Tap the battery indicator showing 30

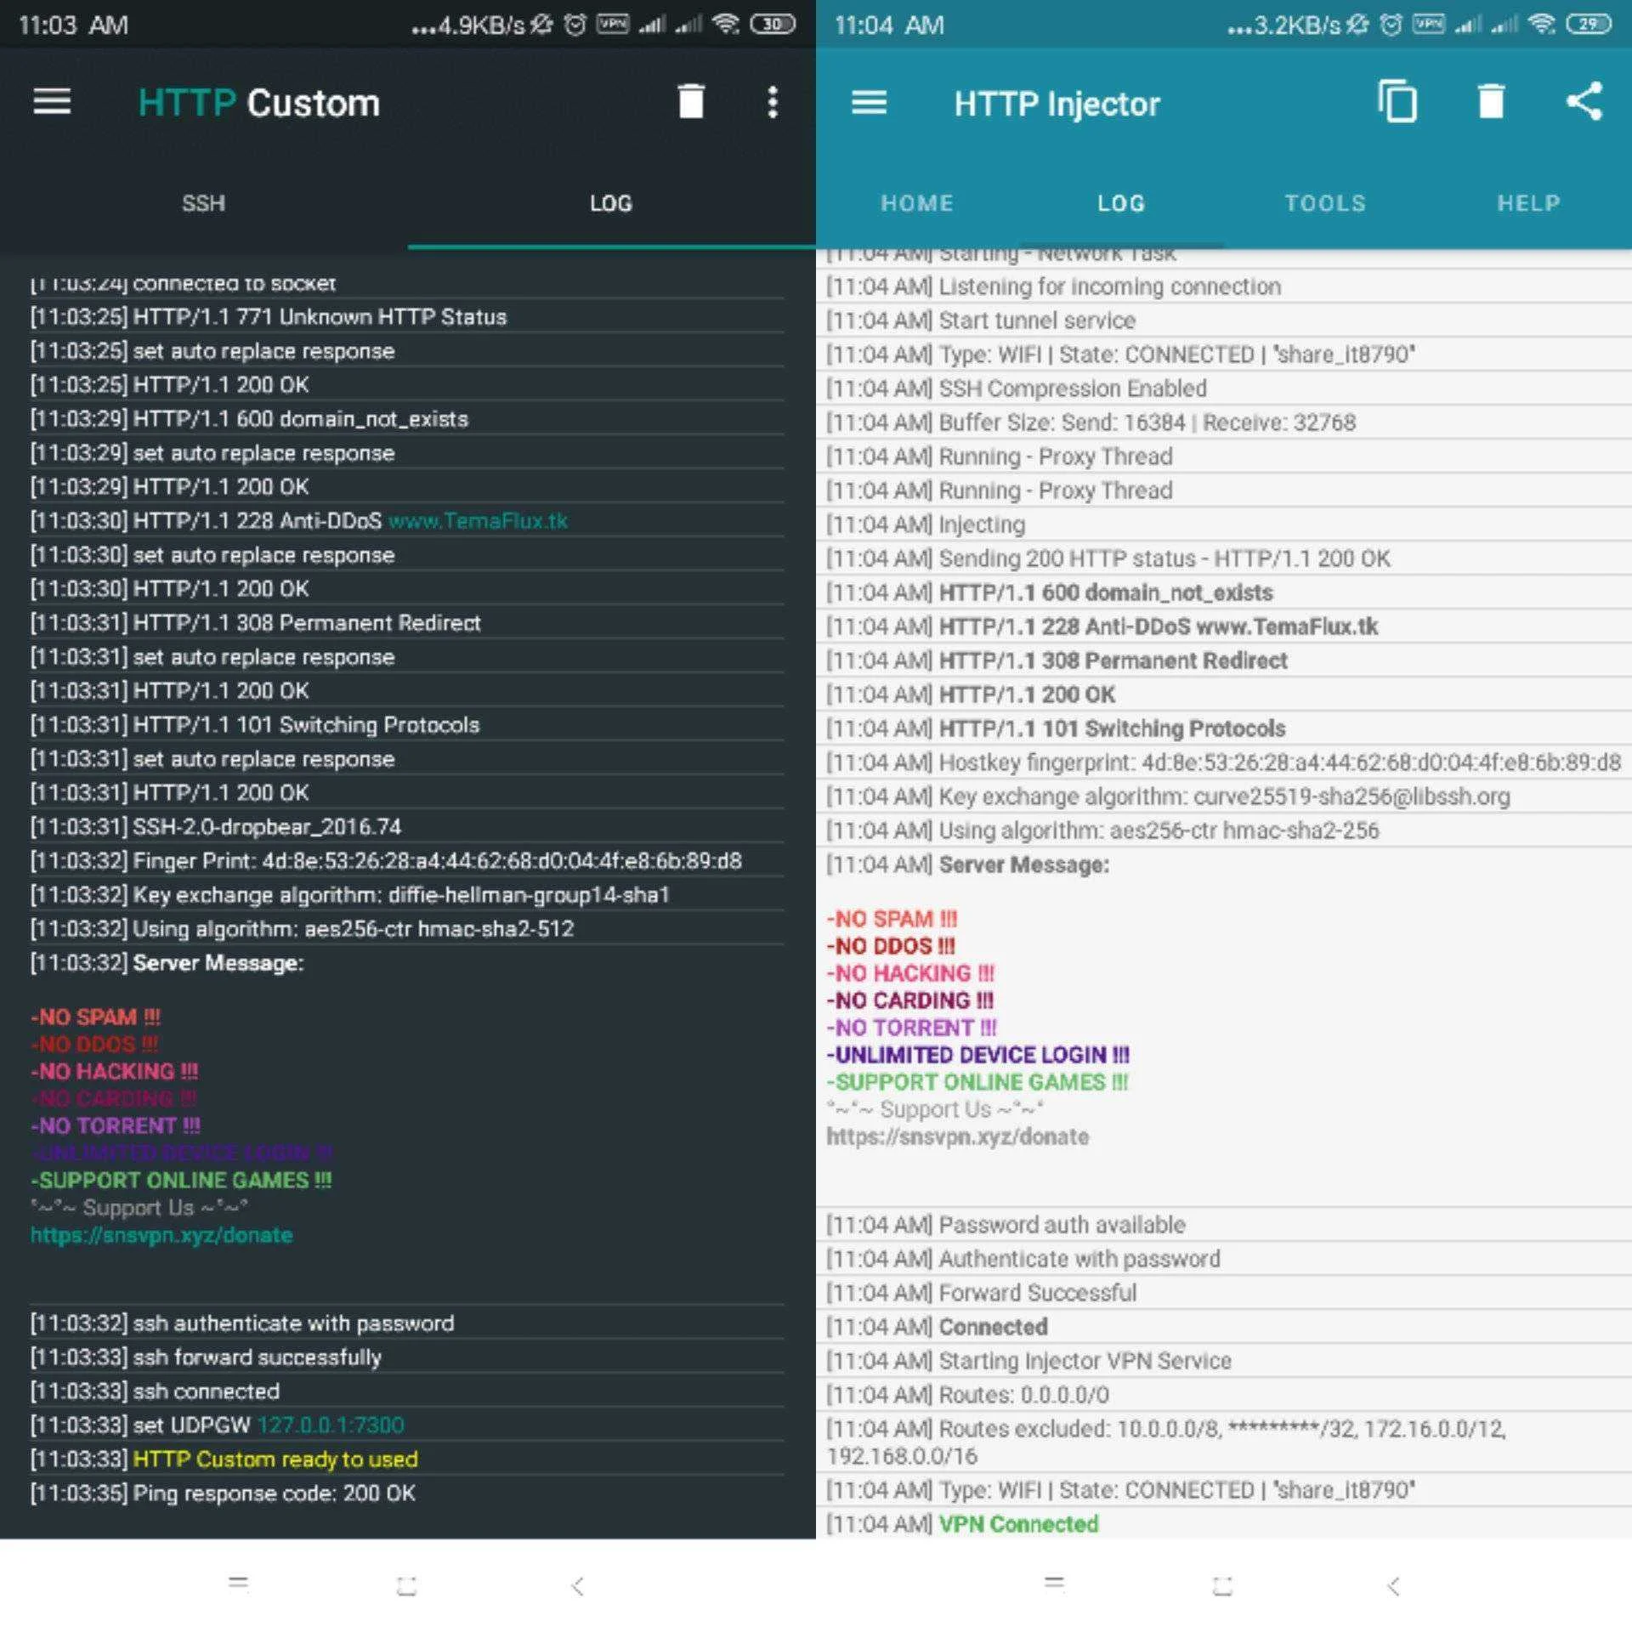(x=773, y=25)
